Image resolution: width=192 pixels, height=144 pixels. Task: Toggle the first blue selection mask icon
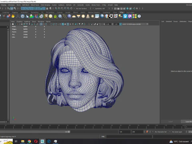[x=22, y=8]
